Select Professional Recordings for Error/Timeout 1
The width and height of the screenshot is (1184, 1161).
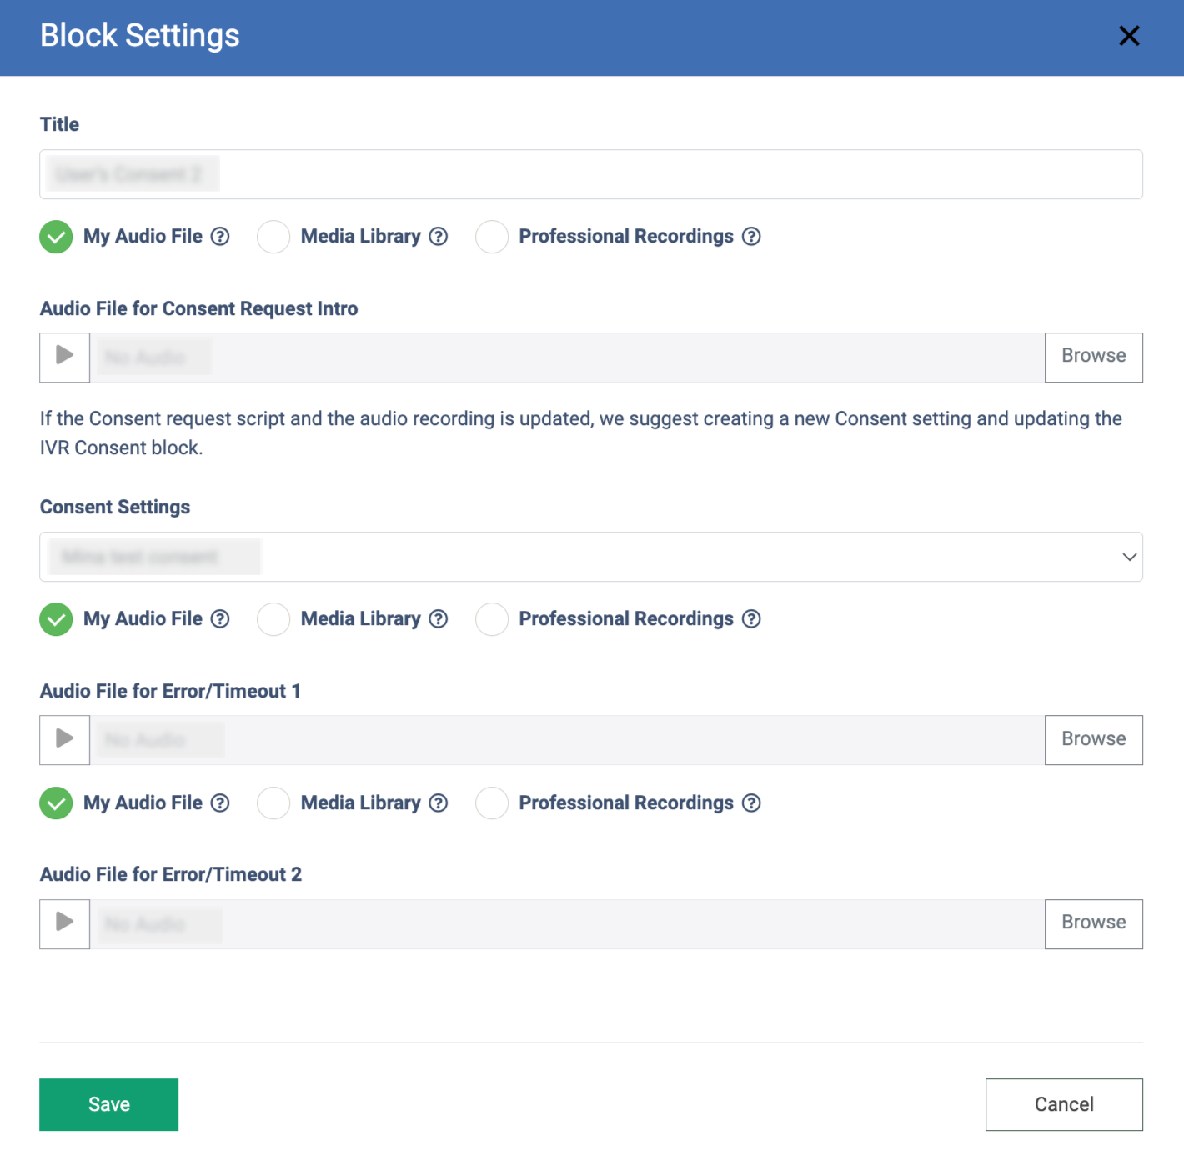click(x=492, y=619)
